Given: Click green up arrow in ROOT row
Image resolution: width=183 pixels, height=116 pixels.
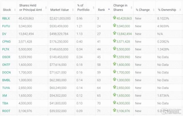Looking at the screenshot, I should tap(114, 111).
